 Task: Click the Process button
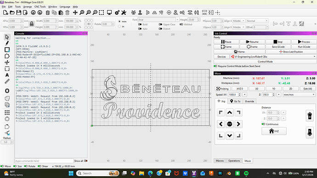click(304, 42)
